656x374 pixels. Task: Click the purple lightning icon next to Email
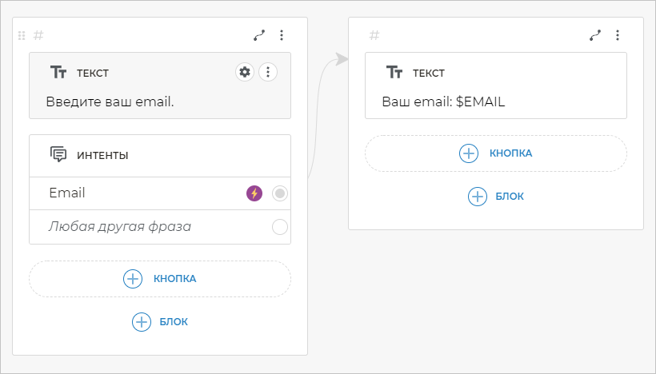click(x=254, y=193)
